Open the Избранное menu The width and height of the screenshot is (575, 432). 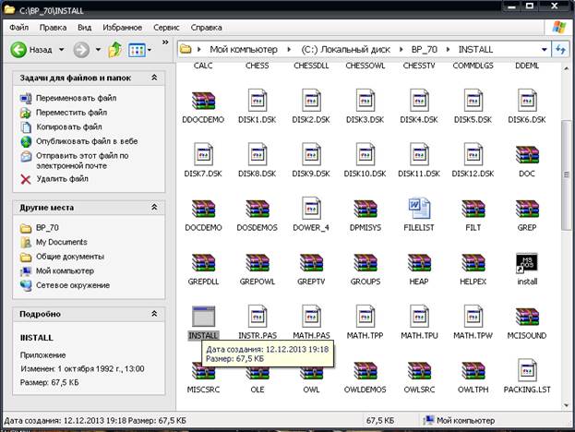pyautogui.click(x=122, y=28)
